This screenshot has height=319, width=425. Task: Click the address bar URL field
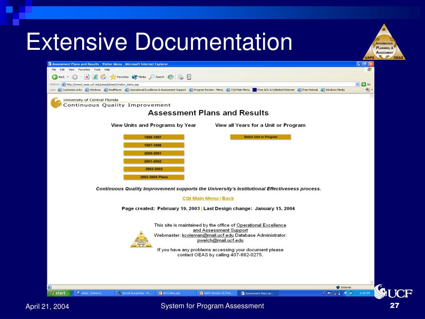pyautogui.click(x=208, y=84)
